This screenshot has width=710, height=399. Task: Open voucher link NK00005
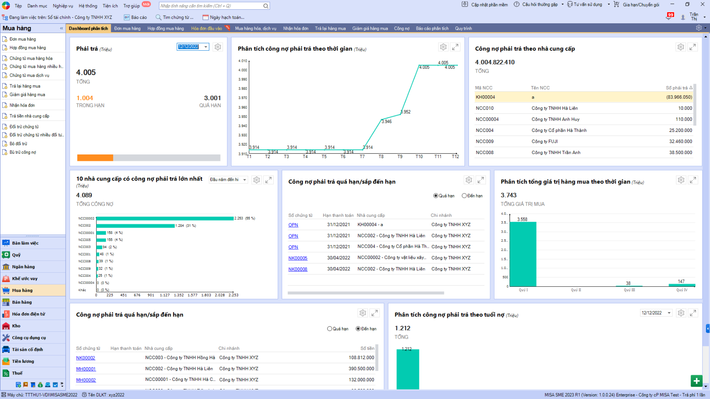[297, 258]
